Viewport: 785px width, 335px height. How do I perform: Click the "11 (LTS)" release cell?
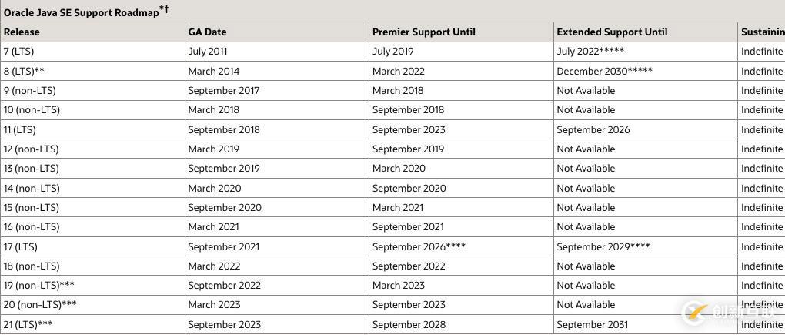click(20, 129)
